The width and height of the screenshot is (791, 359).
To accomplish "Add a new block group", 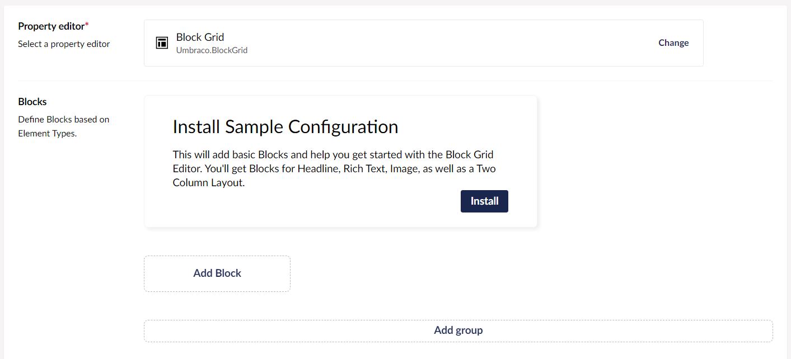I will [458, 330].
